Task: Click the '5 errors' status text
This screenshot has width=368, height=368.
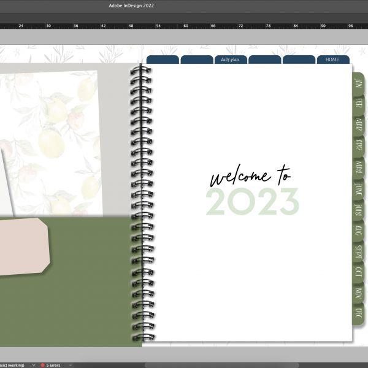Action: point(53,365)
